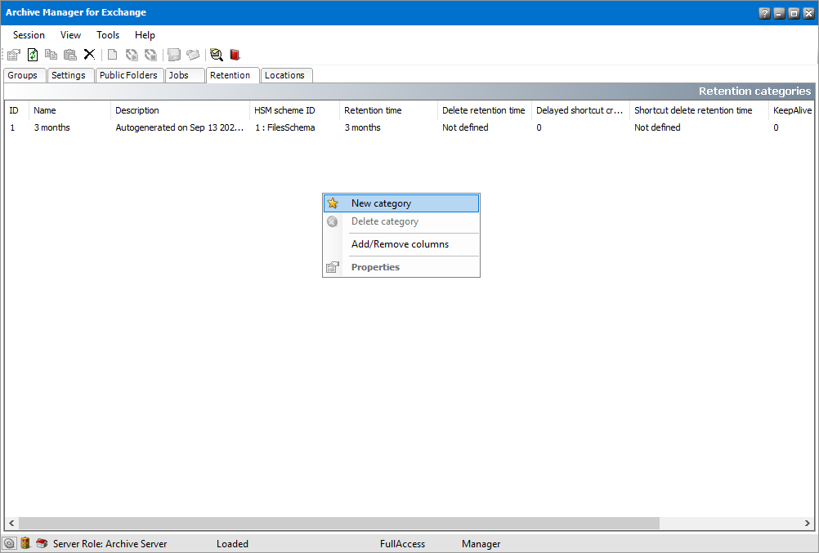Click the '3 months' Retention time cell
The image size is (819, 553).
click(362, 127)
